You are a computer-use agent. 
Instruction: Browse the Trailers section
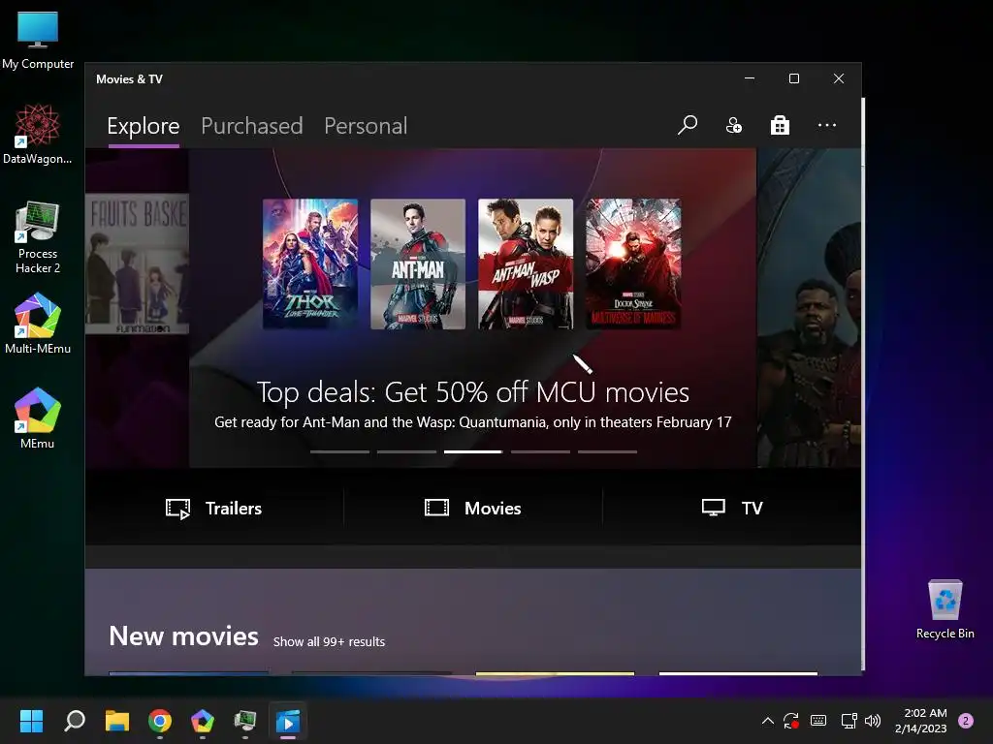[x=214, y=508]
